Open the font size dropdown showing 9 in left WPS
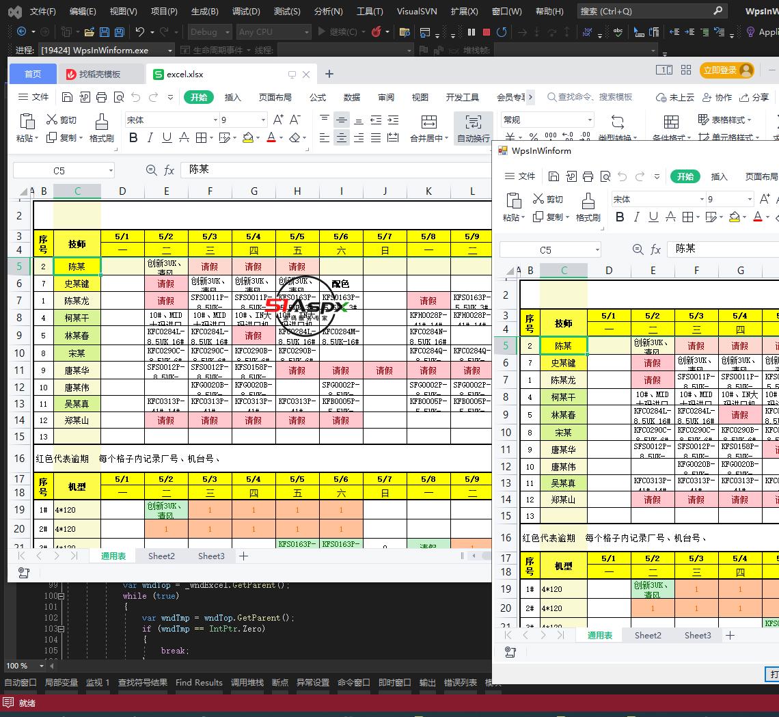The image size is (779, 717). (x=263, y=120)
